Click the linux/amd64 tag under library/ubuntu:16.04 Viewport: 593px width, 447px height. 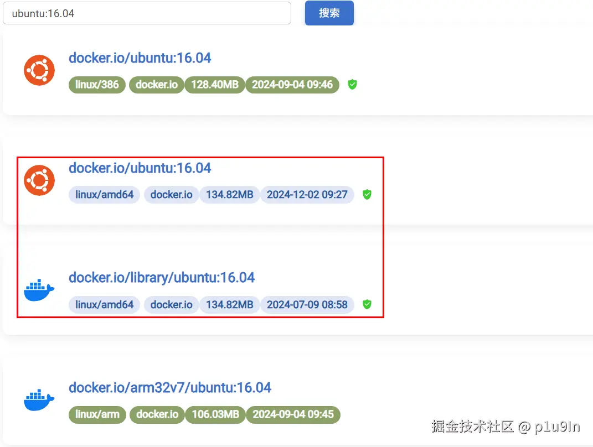pos(105,305)
